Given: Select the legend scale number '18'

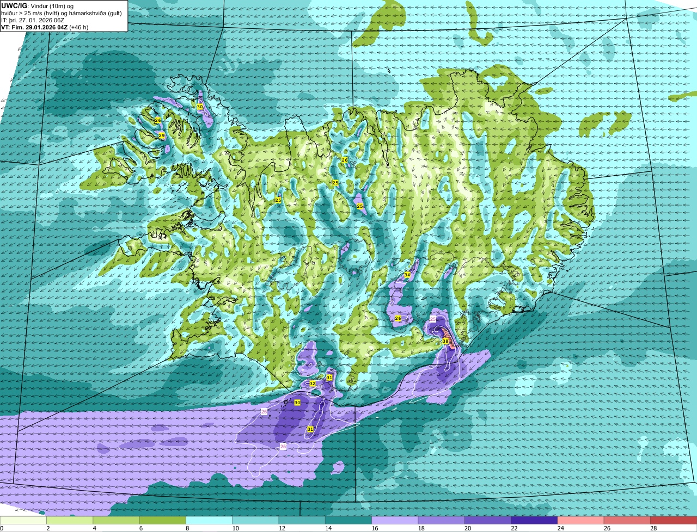Looking at the screenshot, I should (x=421, y=528).
